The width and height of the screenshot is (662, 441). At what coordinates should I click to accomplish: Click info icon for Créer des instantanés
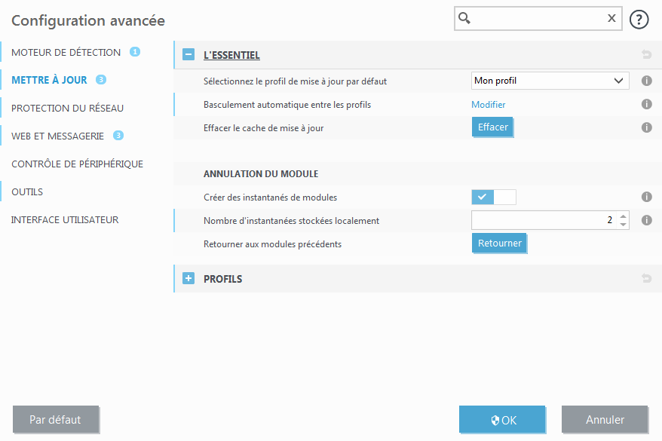click(x=646, y=197)
